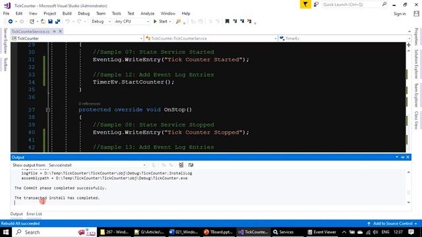Click the New Project toolbar icon

click(32, 21)
